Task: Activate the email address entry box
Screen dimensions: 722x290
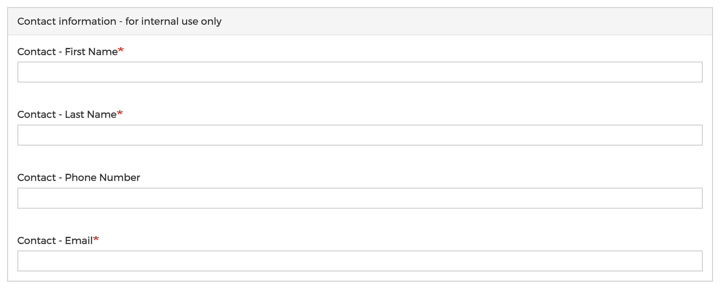Action: point(360,261)
